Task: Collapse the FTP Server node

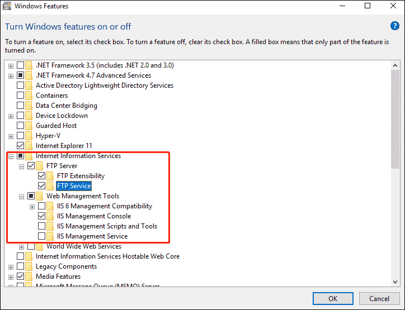Action: coord(21,166)
